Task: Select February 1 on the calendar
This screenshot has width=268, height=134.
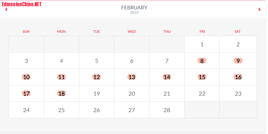Action: 202,44
